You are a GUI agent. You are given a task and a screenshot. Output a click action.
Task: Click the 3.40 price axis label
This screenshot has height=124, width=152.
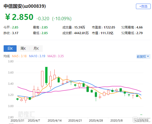(x=11, y=84)
